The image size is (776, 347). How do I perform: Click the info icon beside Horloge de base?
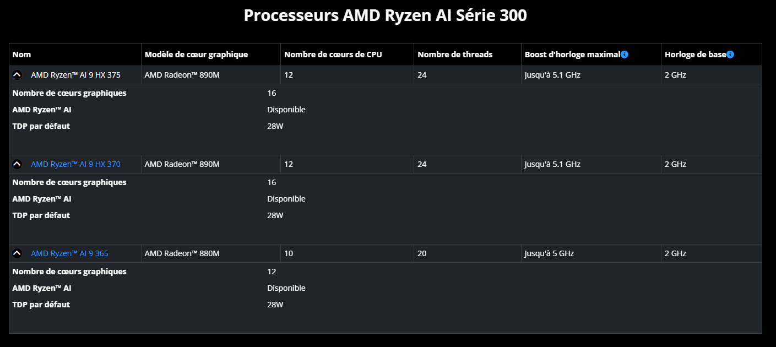730,55
